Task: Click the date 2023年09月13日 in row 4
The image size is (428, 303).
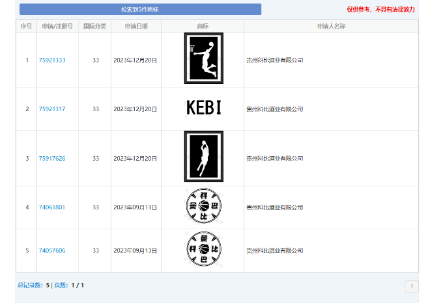Action: click(x=136, y=207)
